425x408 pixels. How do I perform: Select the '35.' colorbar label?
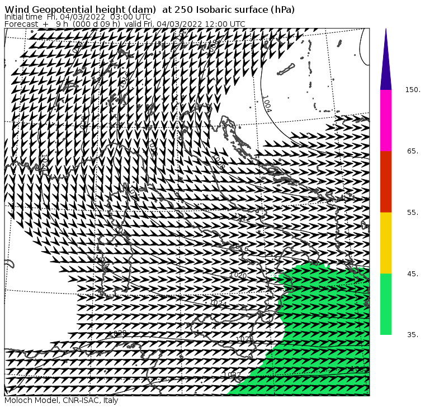413,335
